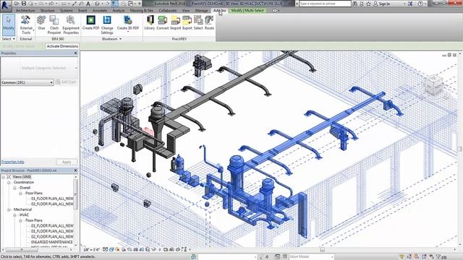
Task: Click Create 3D PDF
Action: pyautogui.click(x=127, y=23)
